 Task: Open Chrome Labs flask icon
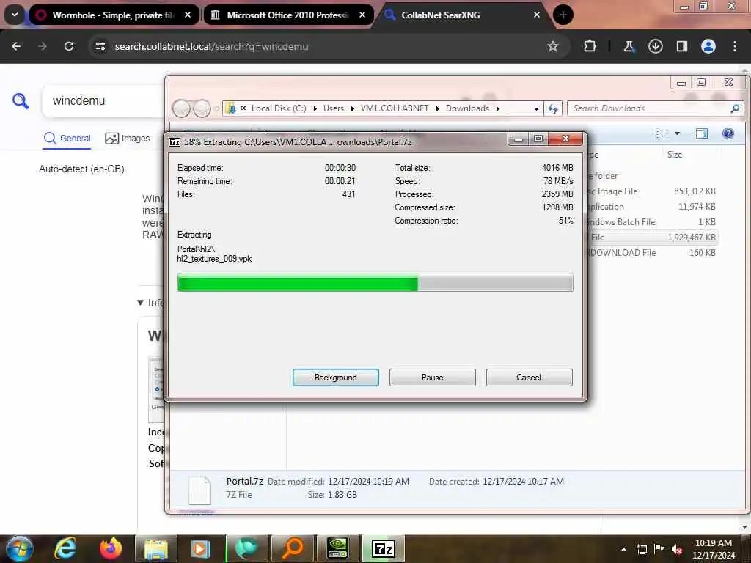click(x=629, y=46)
